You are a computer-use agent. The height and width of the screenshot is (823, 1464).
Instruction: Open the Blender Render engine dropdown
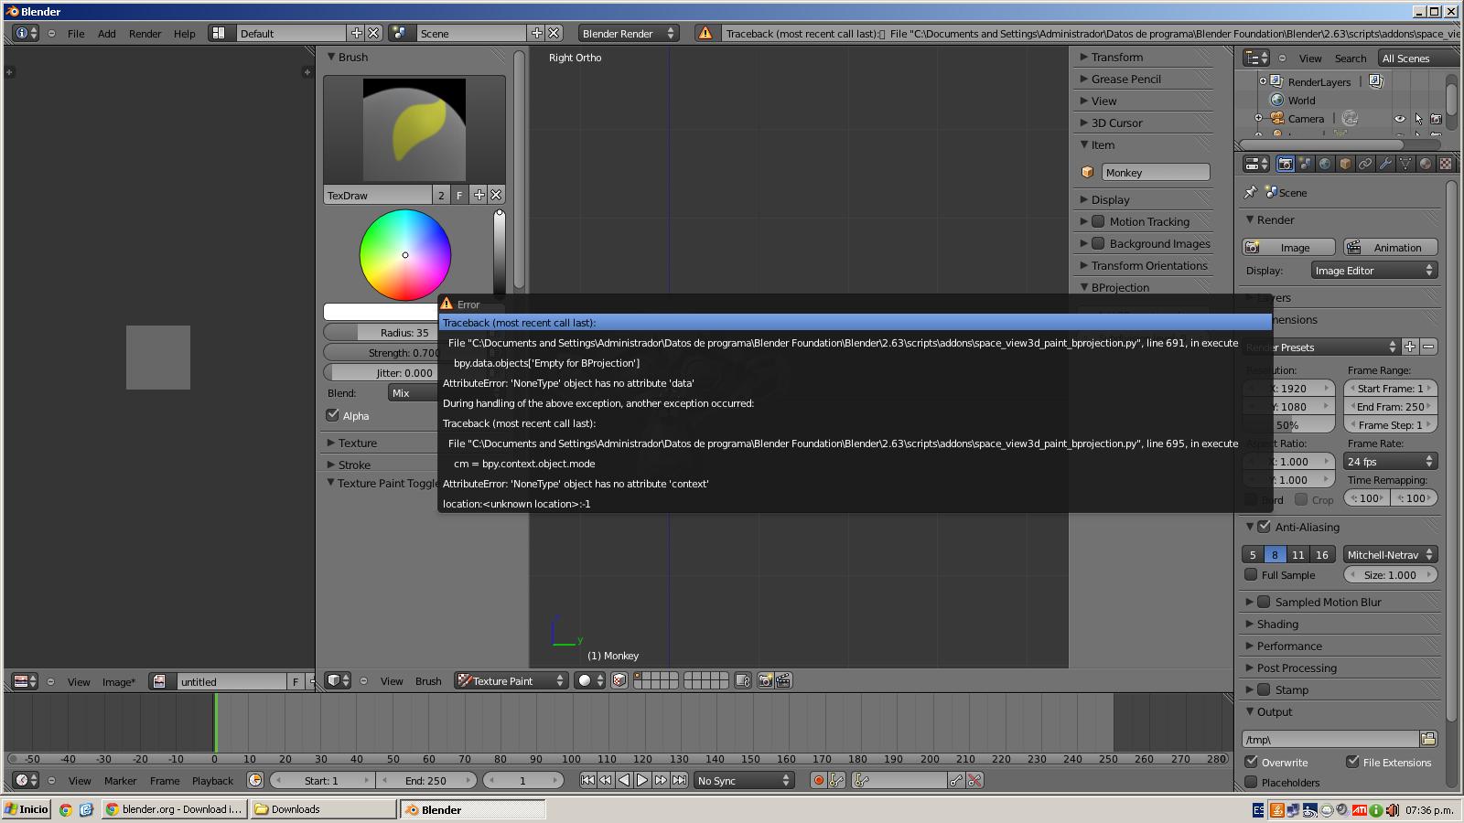[x=628, y=33]
